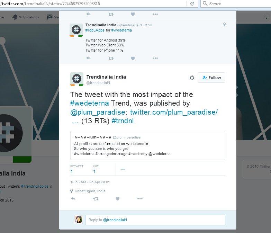Open more options on topmost tweet
The height and width of the screenshot is (233, 271).
pyautogui.click(x=155, y=14)
